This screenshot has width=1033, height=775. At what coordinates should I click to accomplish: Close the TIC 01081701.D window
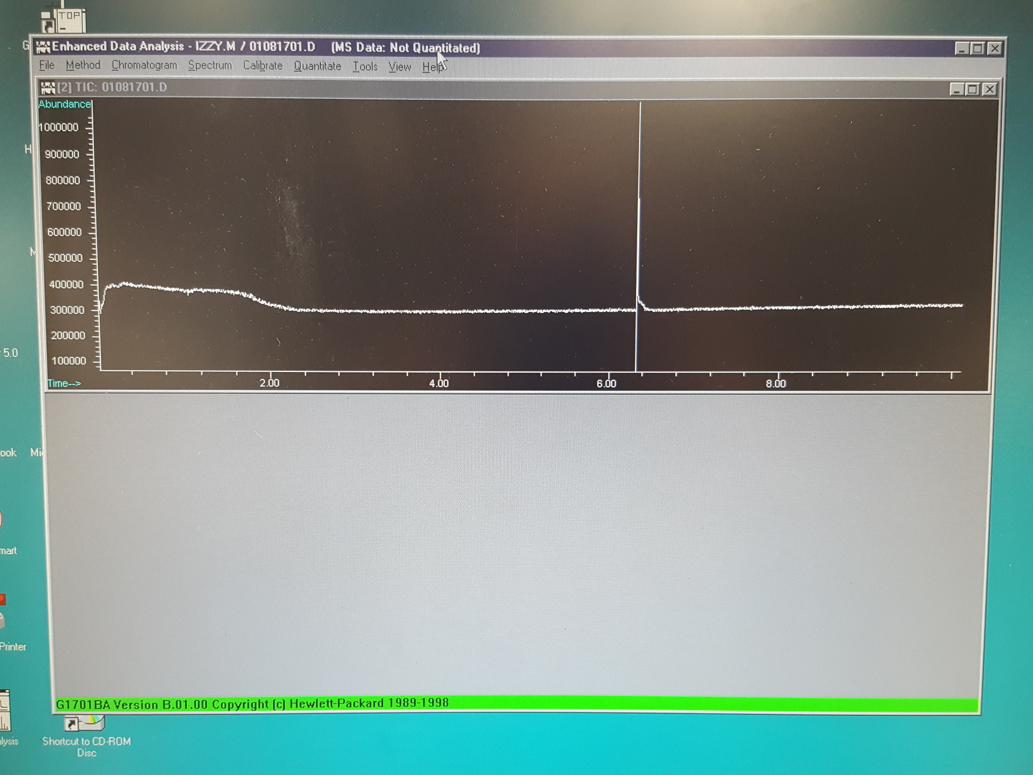pos(989,89)
